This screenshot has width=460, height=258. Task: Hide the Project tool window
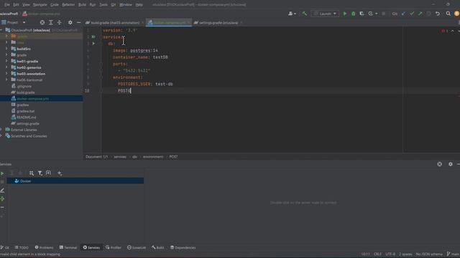(78, 22)
